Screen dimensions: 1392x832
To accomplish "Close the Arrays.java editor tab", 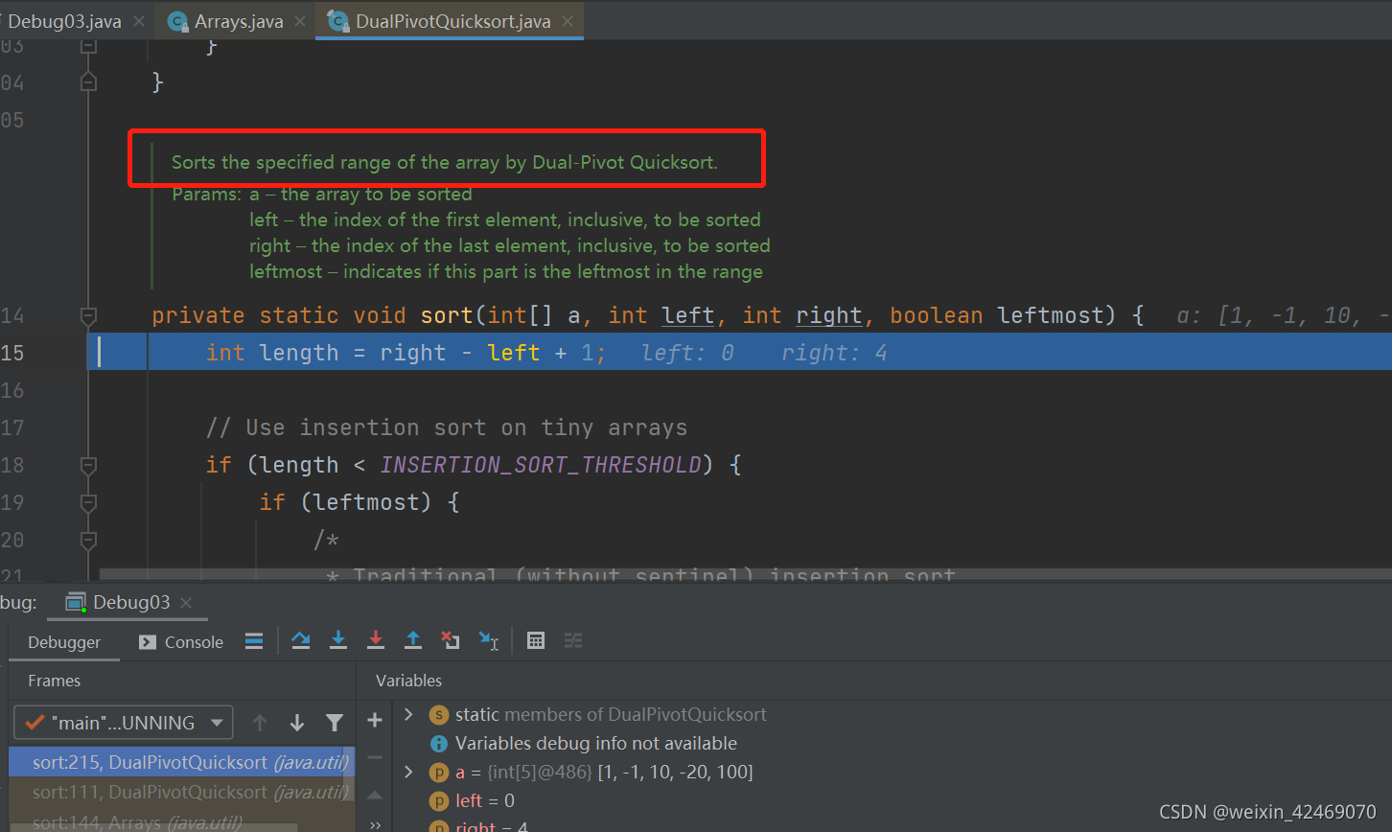I will point(300,21).
